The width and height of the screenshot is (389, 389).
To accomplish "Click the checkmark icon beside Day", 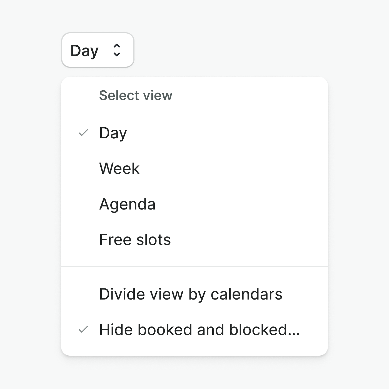I will click(83, 133).
